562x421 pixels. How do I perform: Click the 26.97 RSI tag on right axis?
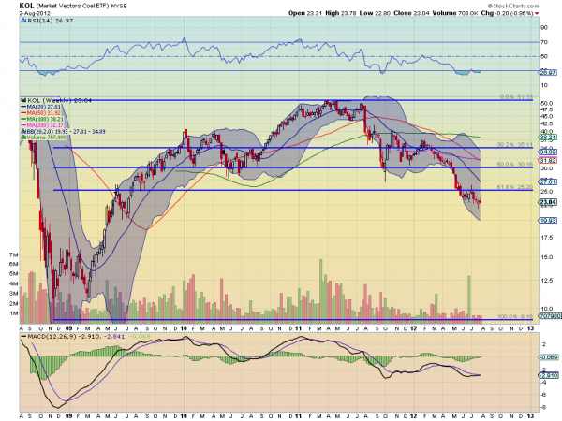[x=548, y=73]
